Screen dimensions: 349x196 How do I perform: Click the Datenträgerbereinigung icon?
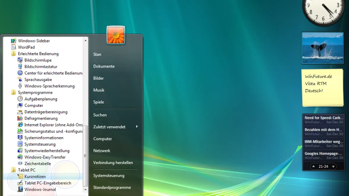tap(20, 112)
